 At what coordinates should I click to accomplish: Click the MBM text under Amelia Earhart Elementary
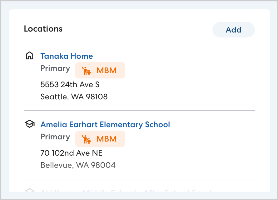tap(107, 139)
